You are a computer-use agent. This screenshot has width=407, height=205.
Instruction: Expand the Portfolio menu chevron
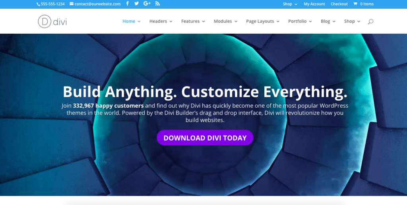tap(310, 21)
